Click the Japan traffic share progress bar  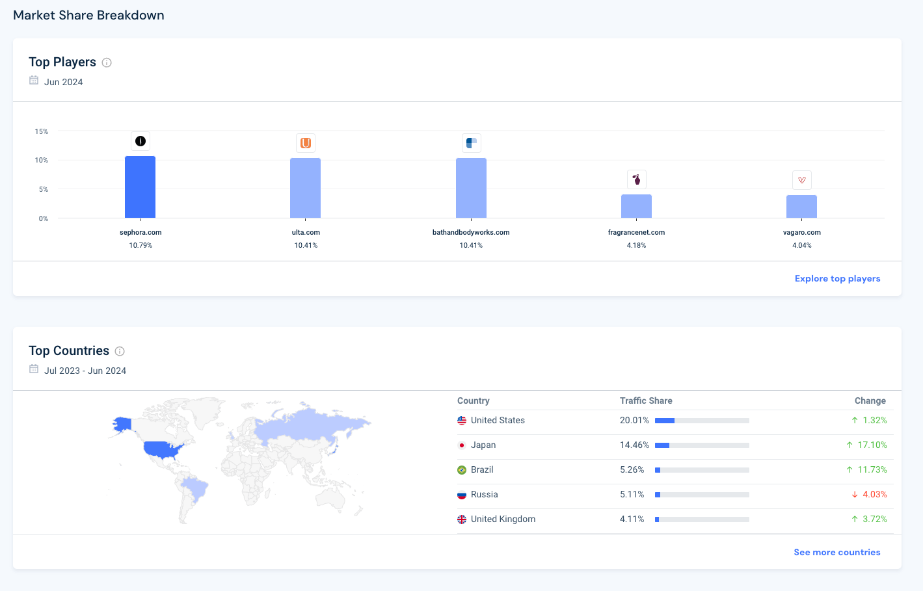click(702, 445)
